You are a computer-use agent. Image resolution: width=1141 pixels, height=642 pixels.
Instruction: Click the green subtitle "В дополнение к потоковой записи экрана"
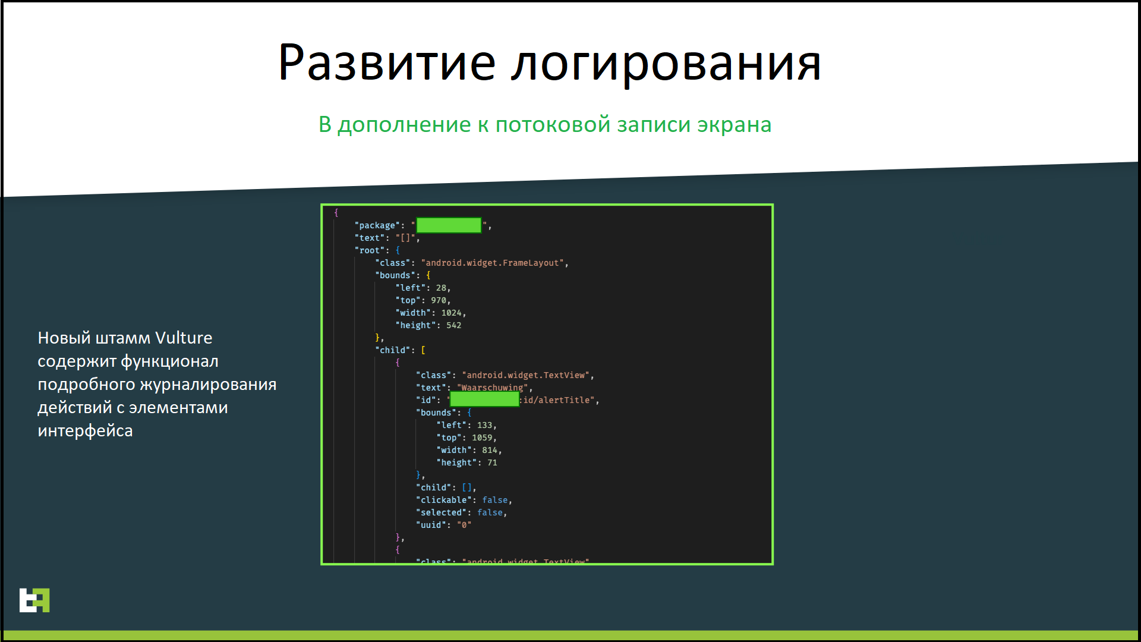coord(545,125)
